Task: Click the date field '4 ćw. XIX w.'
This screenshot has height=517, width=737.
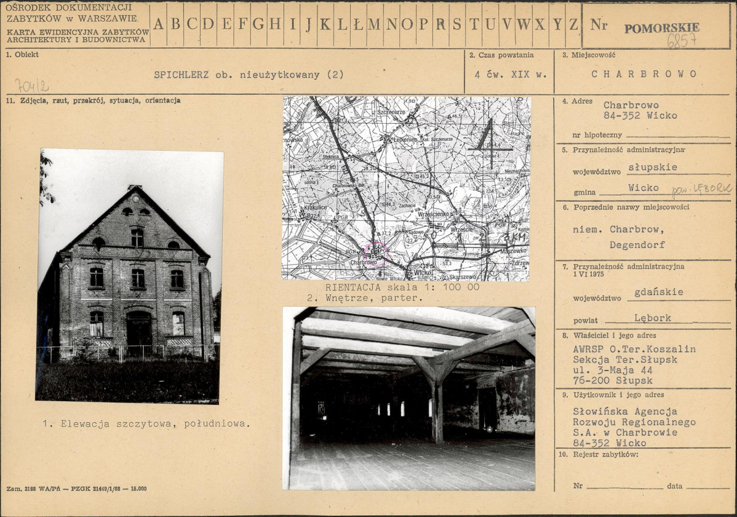Action: click(x=511, y=74)
